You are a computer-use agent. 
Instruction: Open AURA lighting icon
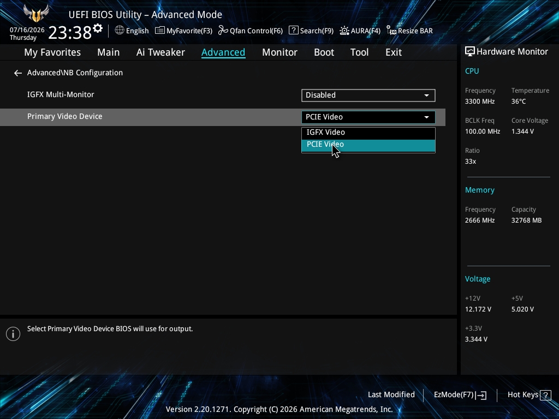[x=344, y=31]
